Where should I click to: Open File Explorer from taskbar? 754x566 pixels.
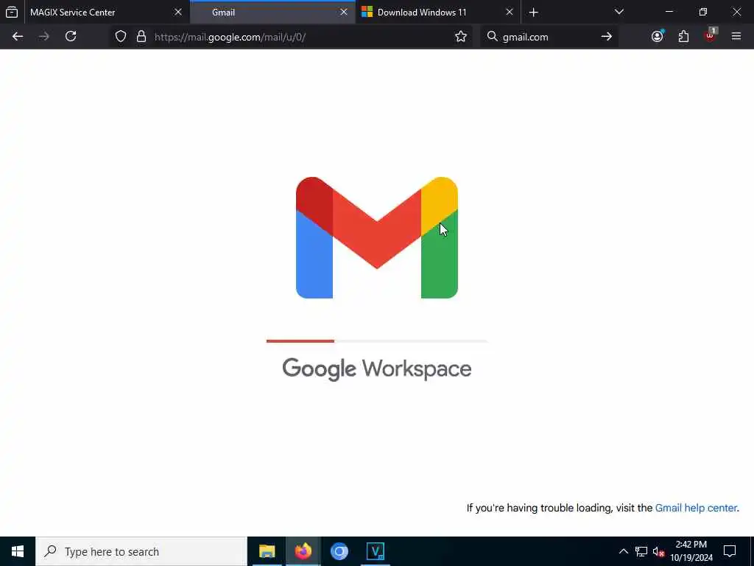pyautogui.click(x=267, y=551)
